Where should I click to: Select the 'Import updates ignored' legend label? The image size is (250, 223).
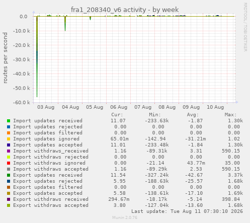click(46, 139)
